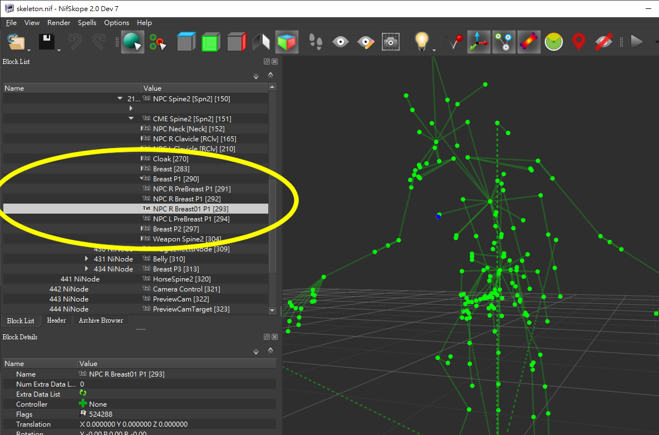Open the View menu

point(32,23)
